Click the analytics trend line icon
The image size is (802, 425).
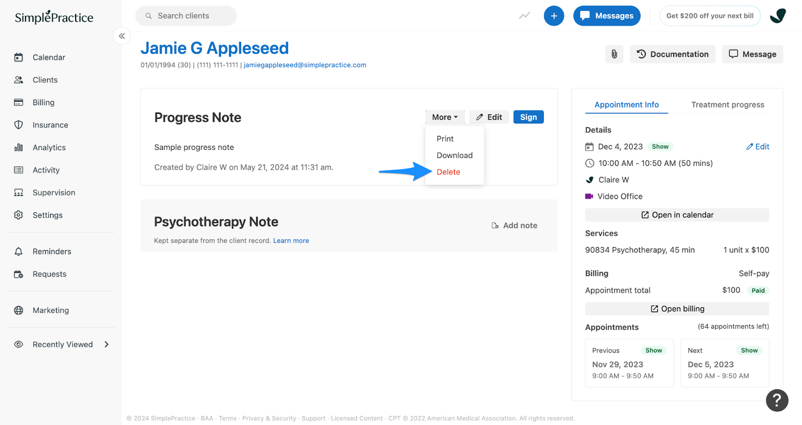(524, 16)
